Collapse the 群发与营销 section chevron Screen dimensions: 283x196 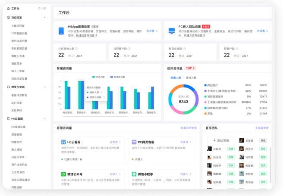pos(44,87)
